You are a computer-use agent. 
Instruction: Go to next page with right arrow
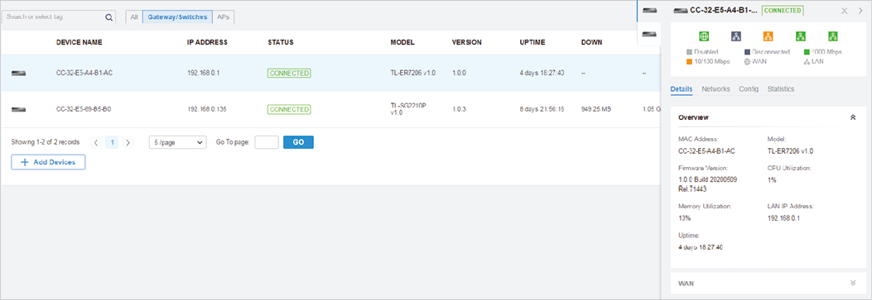(128, 142)
